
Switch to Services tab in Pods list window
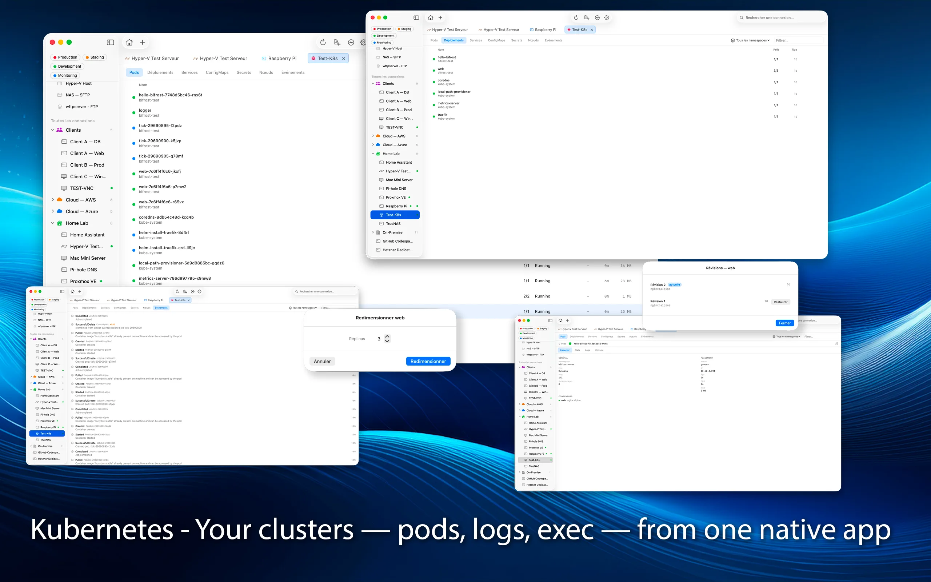189,72
